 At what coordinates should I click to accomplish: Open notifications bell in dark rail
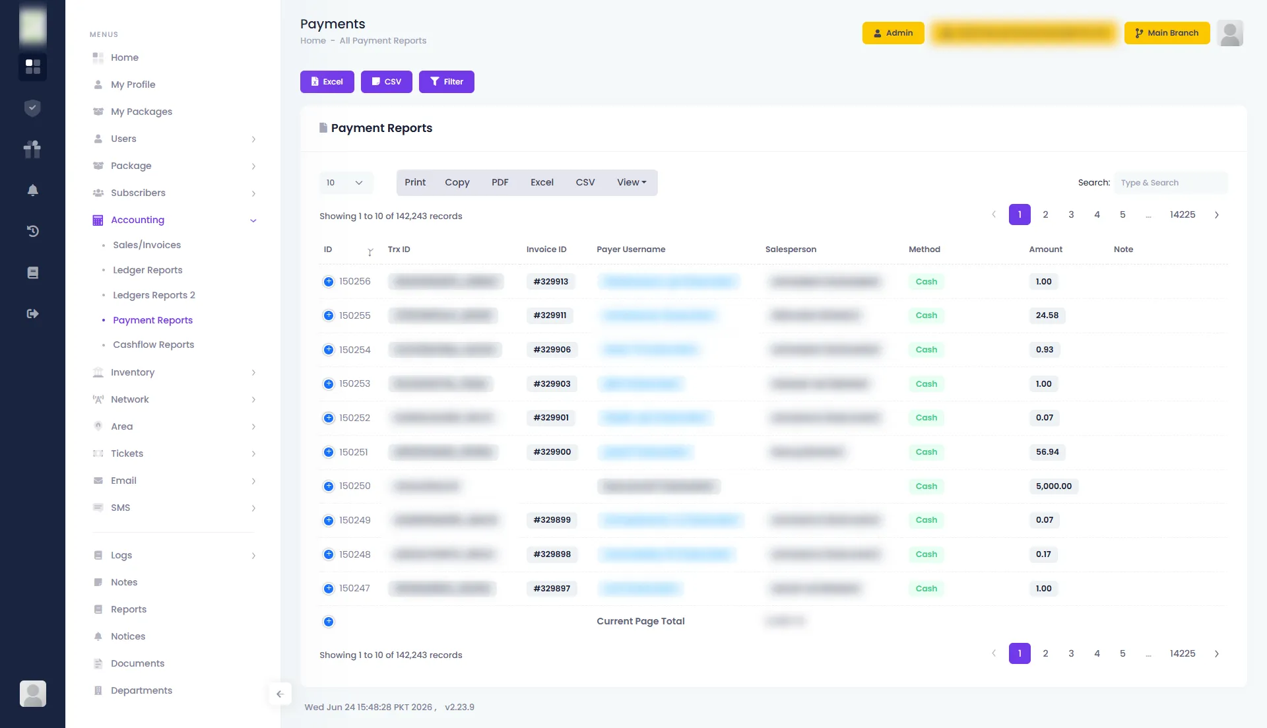tap(32, 190)
